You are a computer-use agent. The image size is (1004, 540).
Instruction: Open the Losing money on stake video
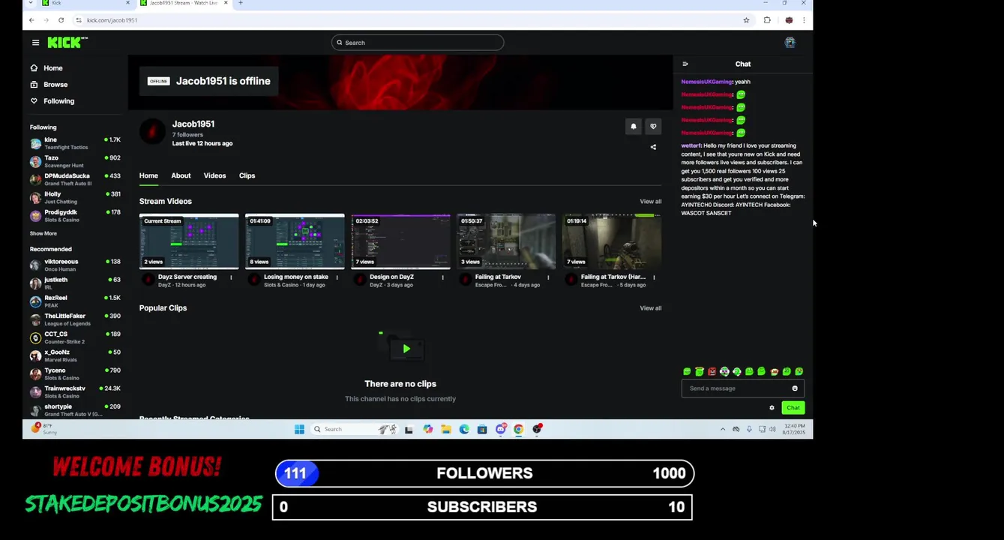[x=295, y=241]
